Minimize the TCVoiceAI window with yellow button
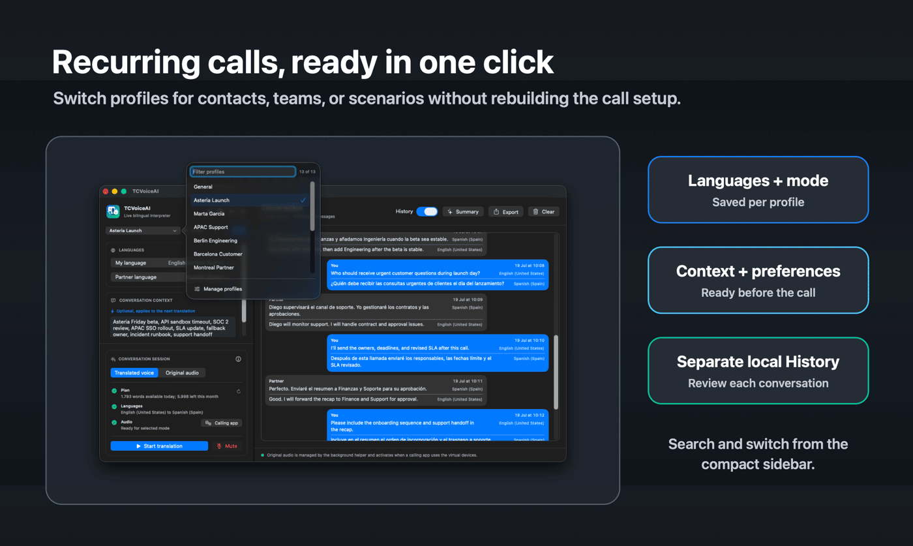This screenshot has width=913, height=546. pos(115,192)
